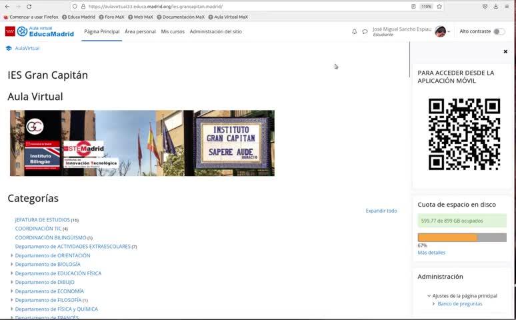Open the Área personal tab

[140, 31]
